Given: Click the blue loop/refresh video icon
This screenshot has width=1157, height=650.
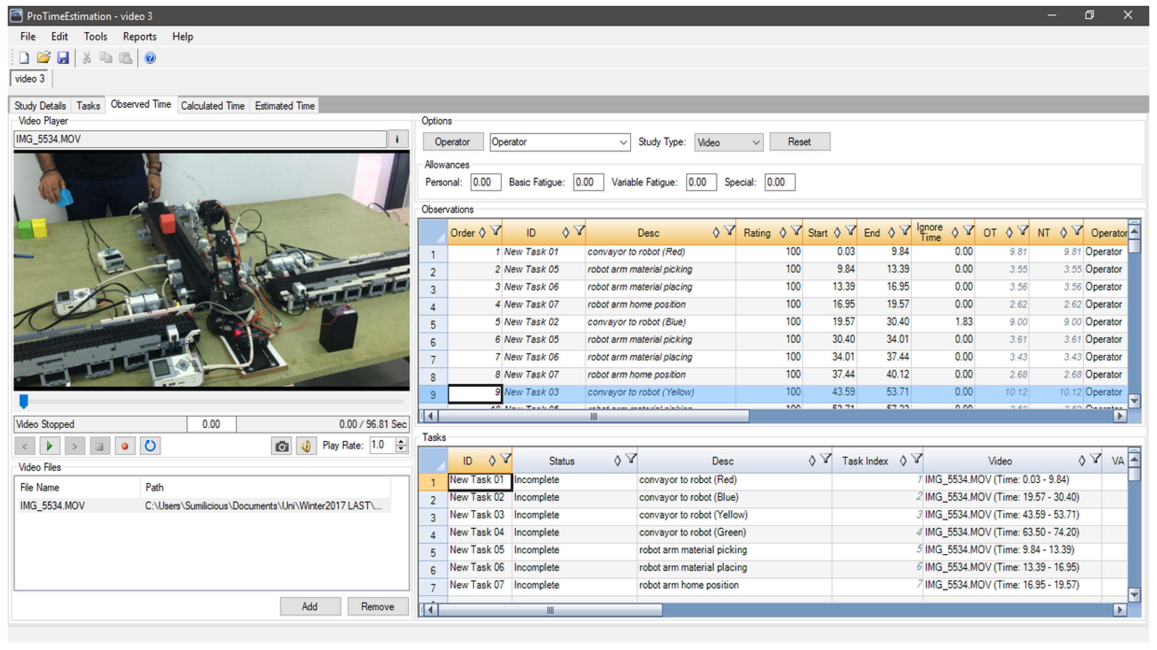Looking at the screenshot, I should point(150,446).
